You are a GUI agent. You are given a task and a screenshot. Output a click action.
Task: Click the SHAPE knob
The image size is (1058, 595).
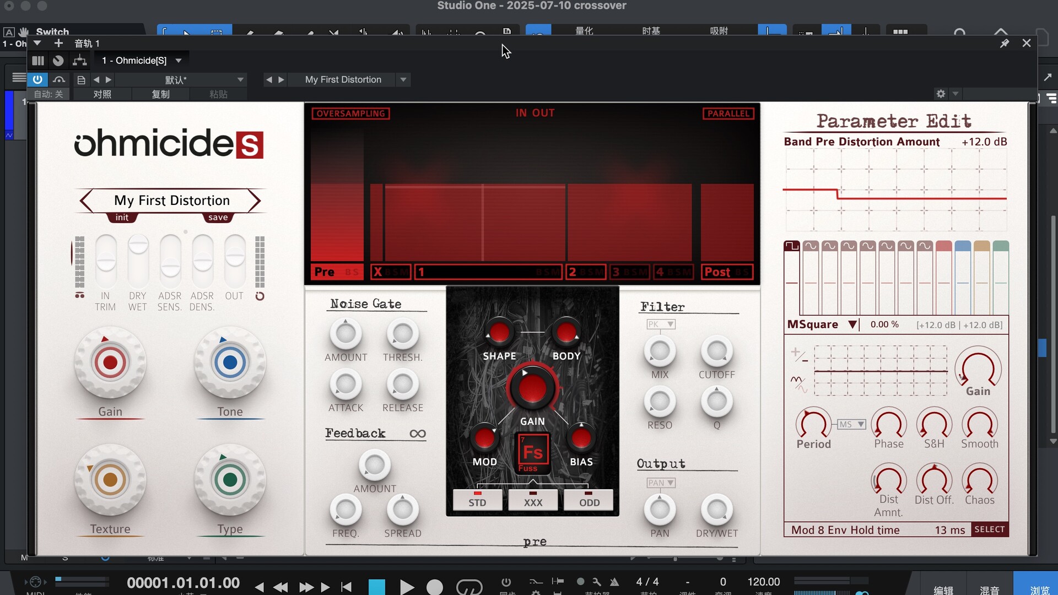[x=499, y=333]
